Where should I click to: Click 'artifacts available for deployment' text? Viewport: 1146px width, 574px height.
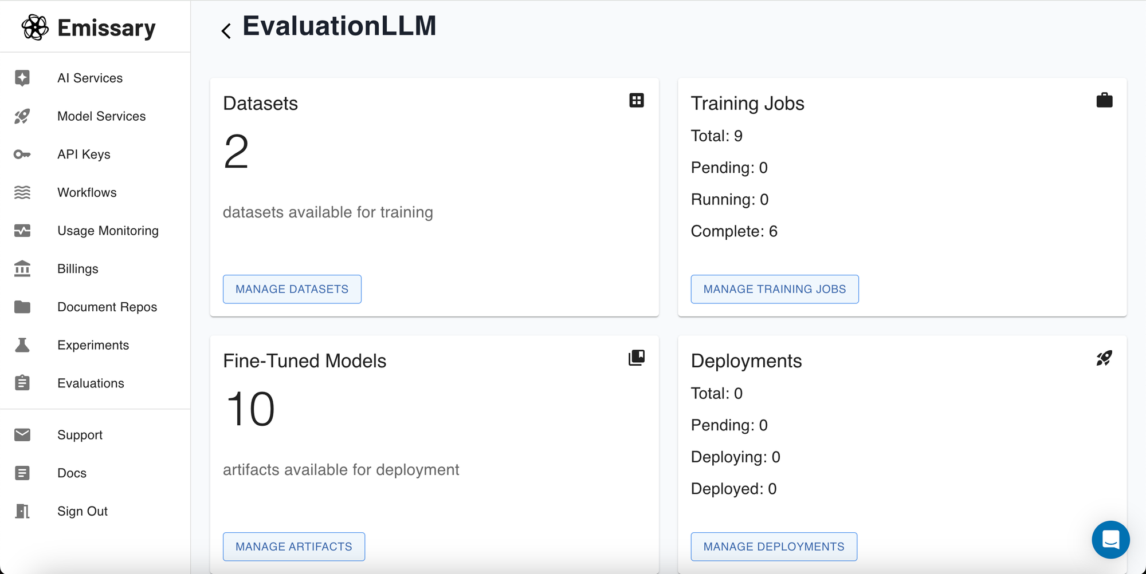(x=341, y=470)
